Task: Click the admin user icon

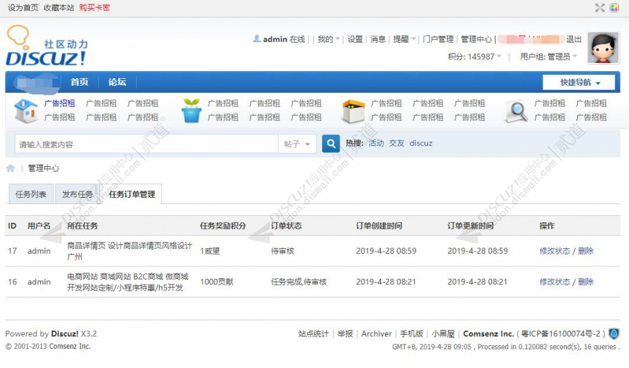Action: [x=256, y=39]
